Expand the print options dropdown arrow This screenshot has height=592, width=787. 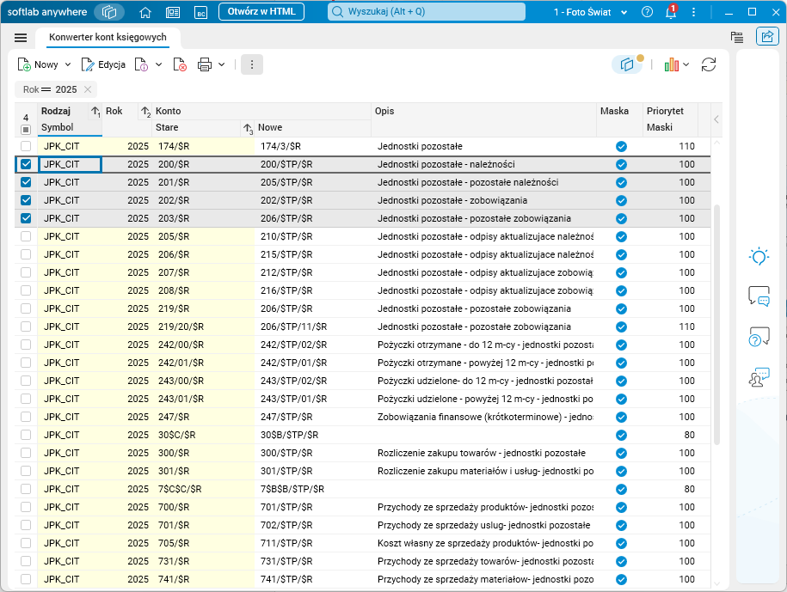coord(222,64)
